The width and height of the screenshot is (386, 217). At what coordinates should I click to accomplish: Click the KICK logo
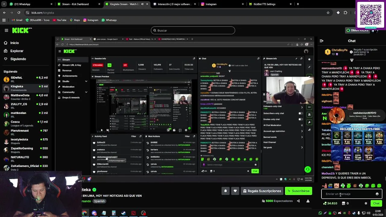(x=22, y=30)
